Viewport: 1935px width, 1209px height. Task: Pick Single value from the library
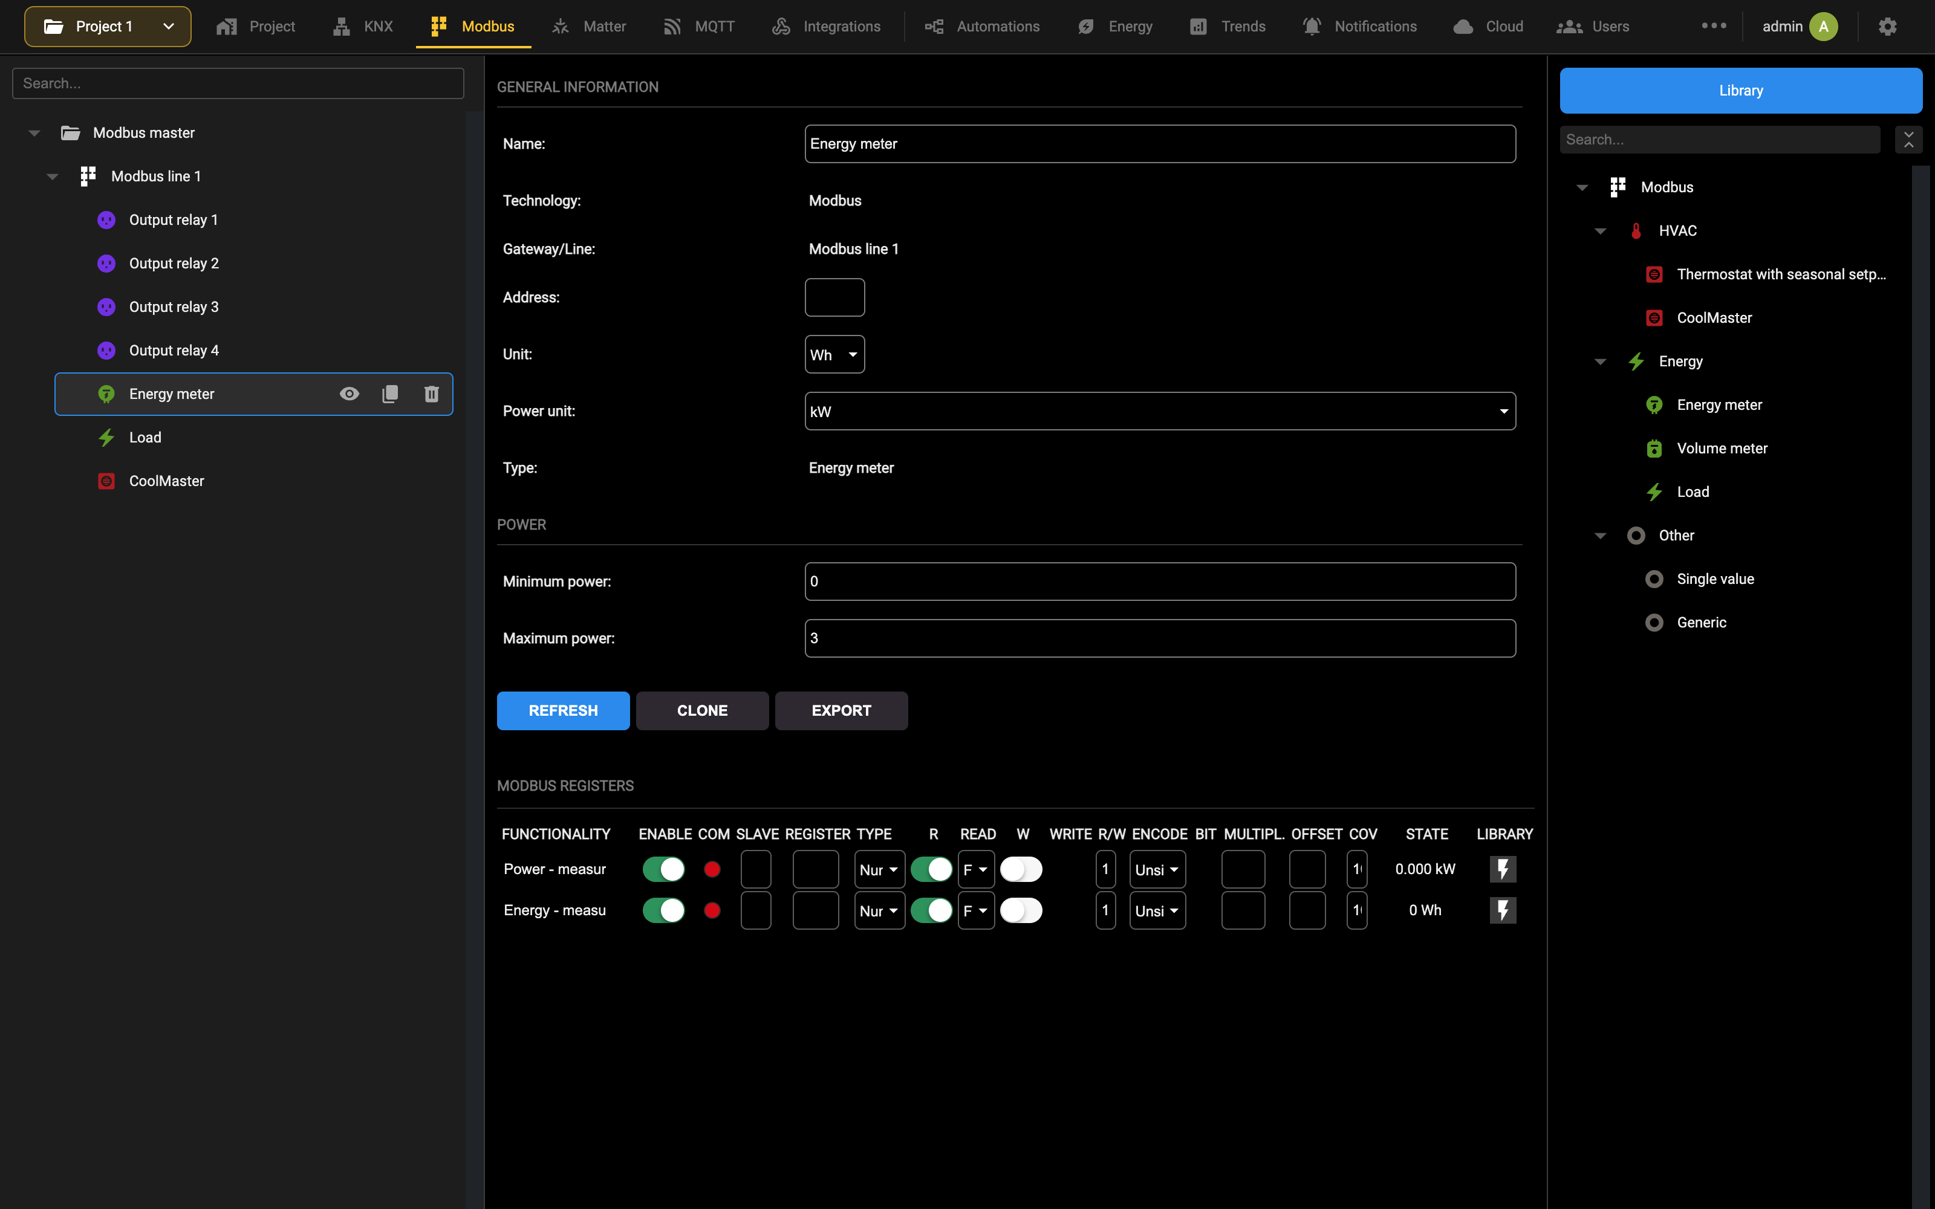(x=1715, y=579)
